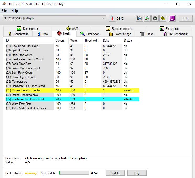Copy info to clipboard toolbar icon

pyautogui.click(x=139, y=18)
